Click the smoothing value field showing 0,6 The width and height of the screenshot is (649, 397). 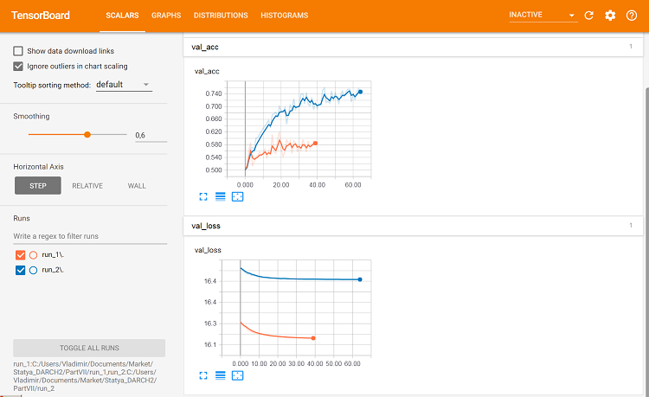coord(151,135)
